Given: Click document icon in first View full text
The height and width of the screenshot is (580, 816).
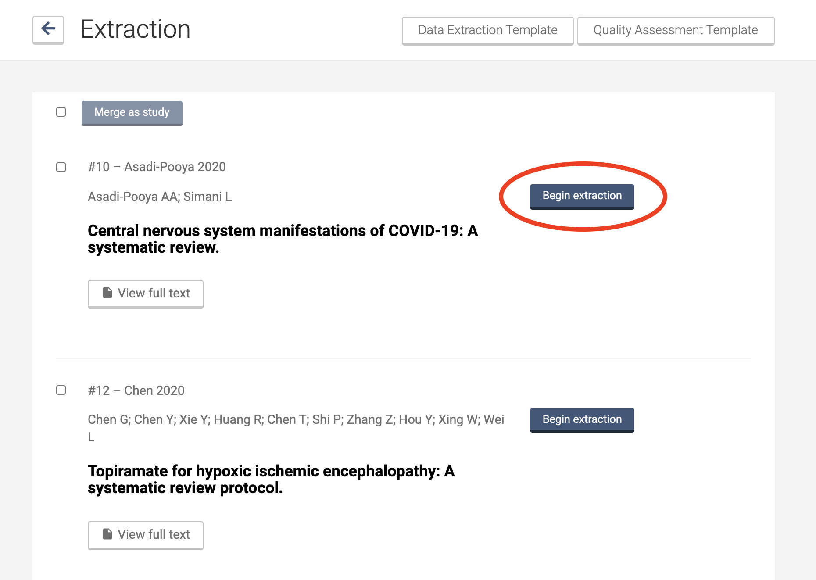Looking at the screenshot, I should [107, 293].
